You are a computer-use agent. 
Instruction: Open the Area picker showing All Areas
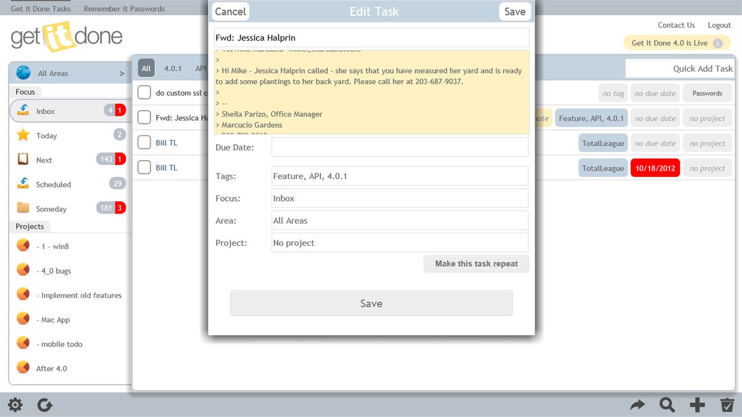tap(399, 220)
